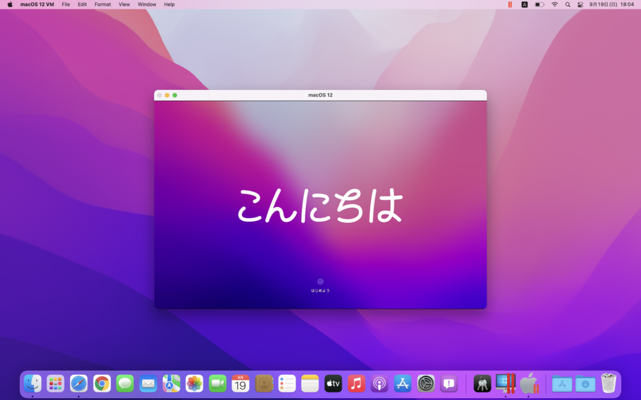Viewport: 641px width, 400px height.
Task: Click the date and time in menu bar
Action: (612, 4)
